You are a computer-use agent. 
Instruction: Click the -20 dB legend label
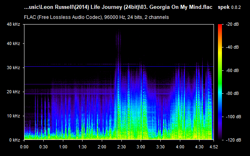coord(232,24)
